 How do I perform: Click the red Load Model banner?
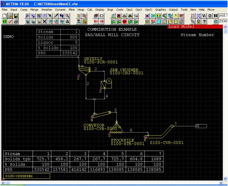click(195, 27)
